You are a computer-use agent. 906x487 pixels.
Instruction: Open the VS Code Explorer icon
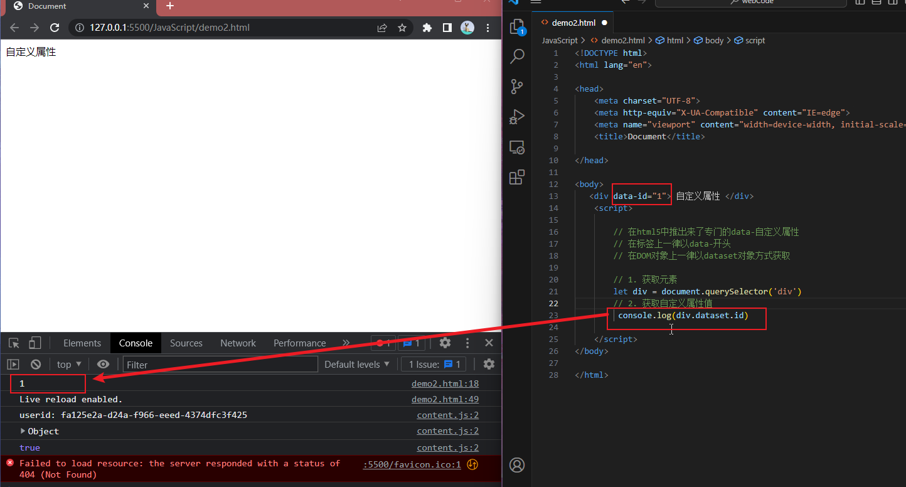[517, 26]
